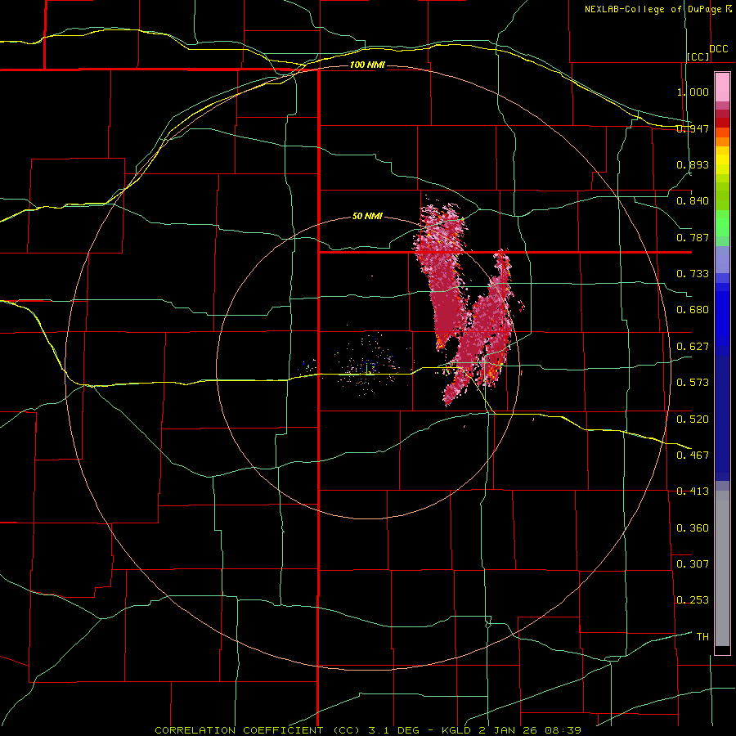This screenshot has width=736, height=736.
Task: Click the 0.680 color scale value
Action: click(x=693, y=310)
